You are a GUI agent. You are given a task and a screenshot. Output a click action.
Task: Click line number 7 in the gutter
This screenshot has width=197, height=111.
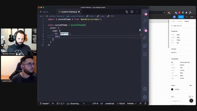(x=43, y=36)
